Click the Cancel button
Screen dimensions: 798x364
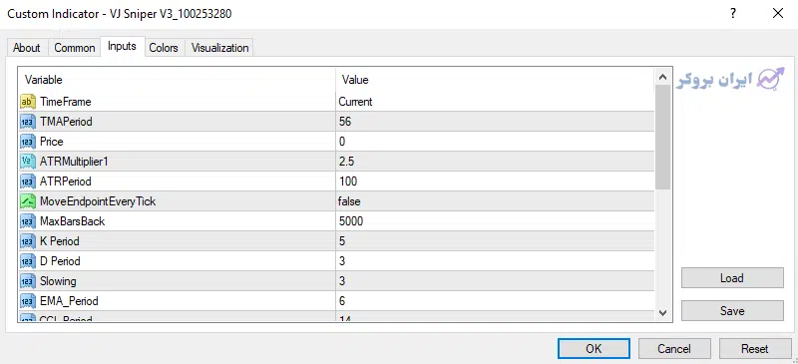pos(674,349)
